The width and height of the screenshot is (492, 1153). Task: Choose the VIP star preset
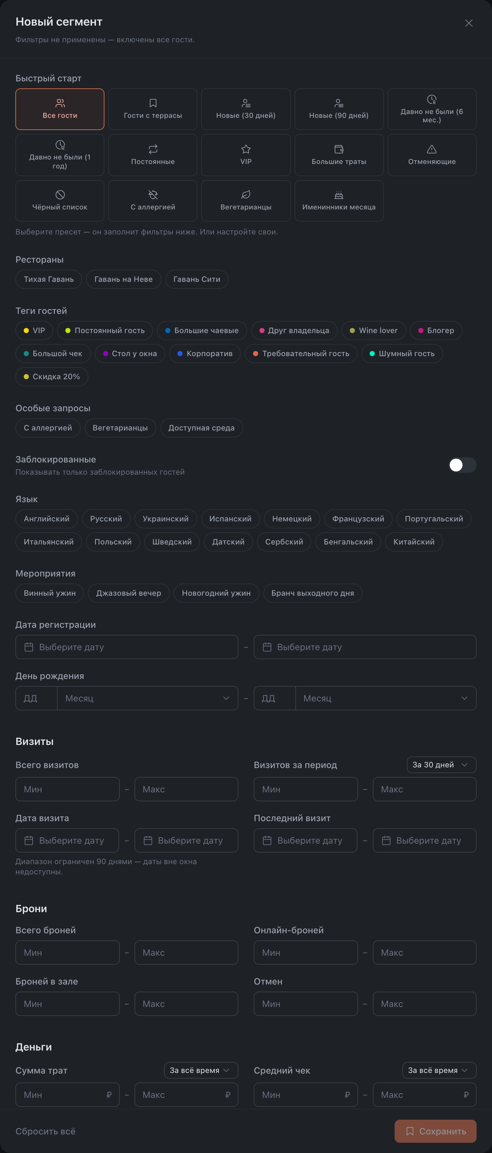coord(246,155)
